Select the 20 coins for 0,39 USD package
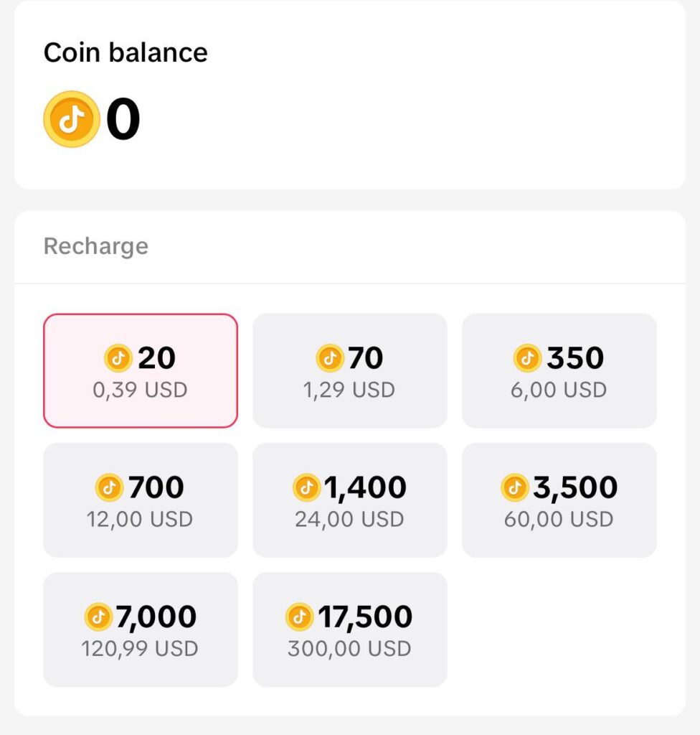 pyautogui.click(x=141, y=370)
